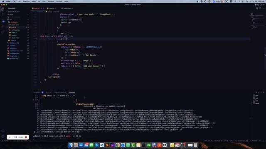Click the Split Editor icon

tap(260, 8)
